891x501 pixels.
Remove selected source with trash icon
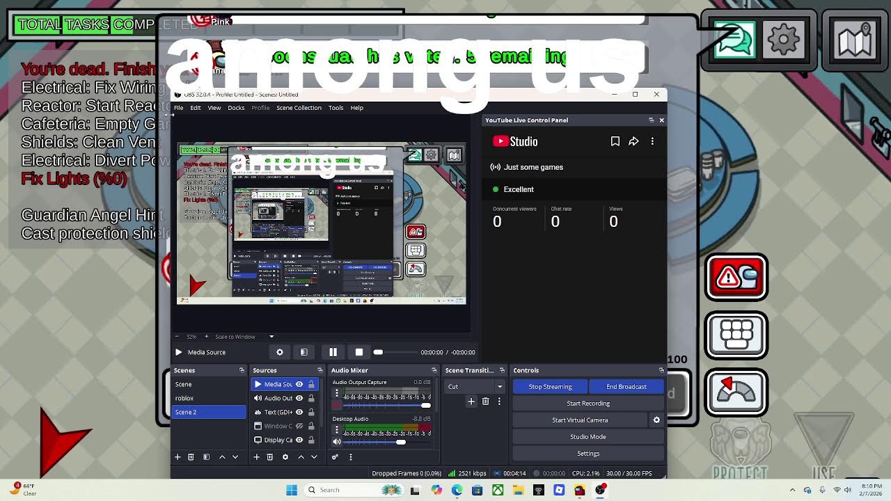coord(270,457)
